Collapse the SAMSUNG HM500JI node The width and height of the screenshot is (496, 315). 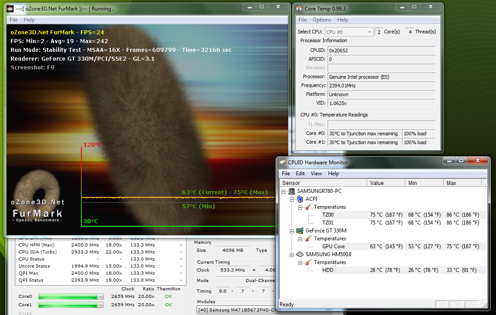(x=292, y=255)
